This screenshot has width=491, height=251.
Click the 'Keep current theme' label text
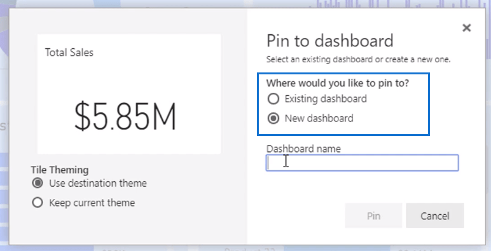coord(92,203)
